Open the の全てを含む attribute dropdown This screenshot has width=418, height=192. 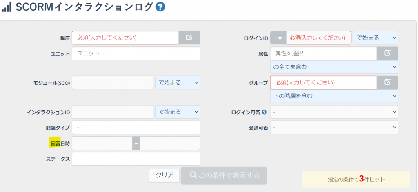334,67
